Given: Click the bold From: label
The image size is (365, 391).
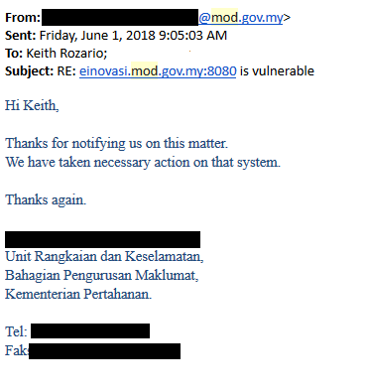Looking at the screenshot, I should click(23, 18).
